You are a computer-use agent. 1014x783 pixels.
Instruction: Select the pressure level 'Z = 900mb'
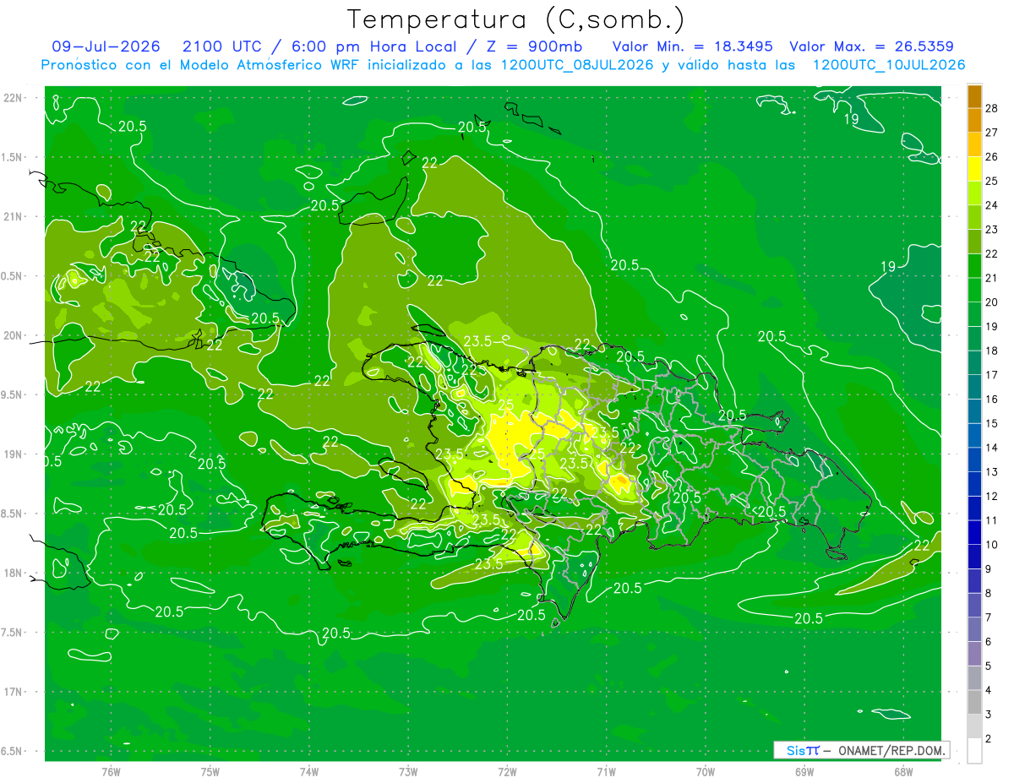click(x=533, y=46)
